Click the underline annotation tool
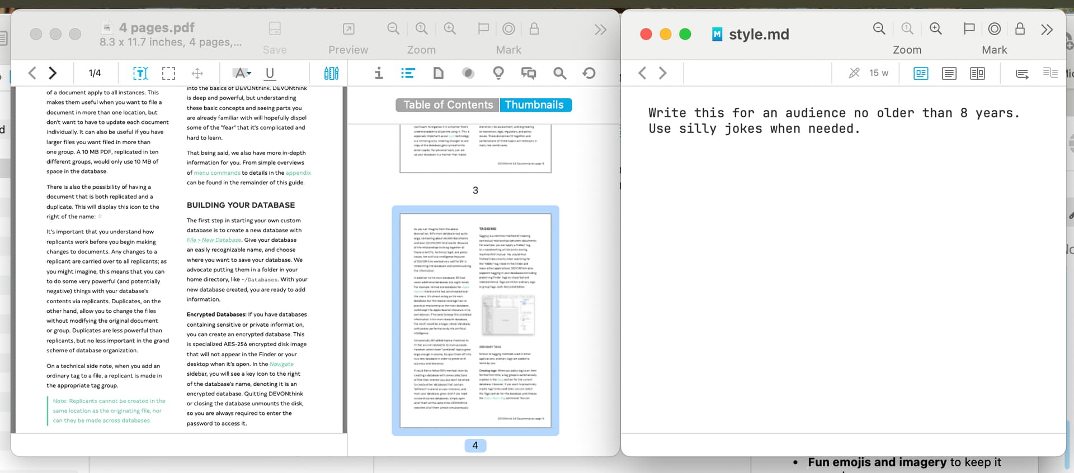The height and width of the screenshot is (473, 1074). pyautogui.click(x=270, y=73)
